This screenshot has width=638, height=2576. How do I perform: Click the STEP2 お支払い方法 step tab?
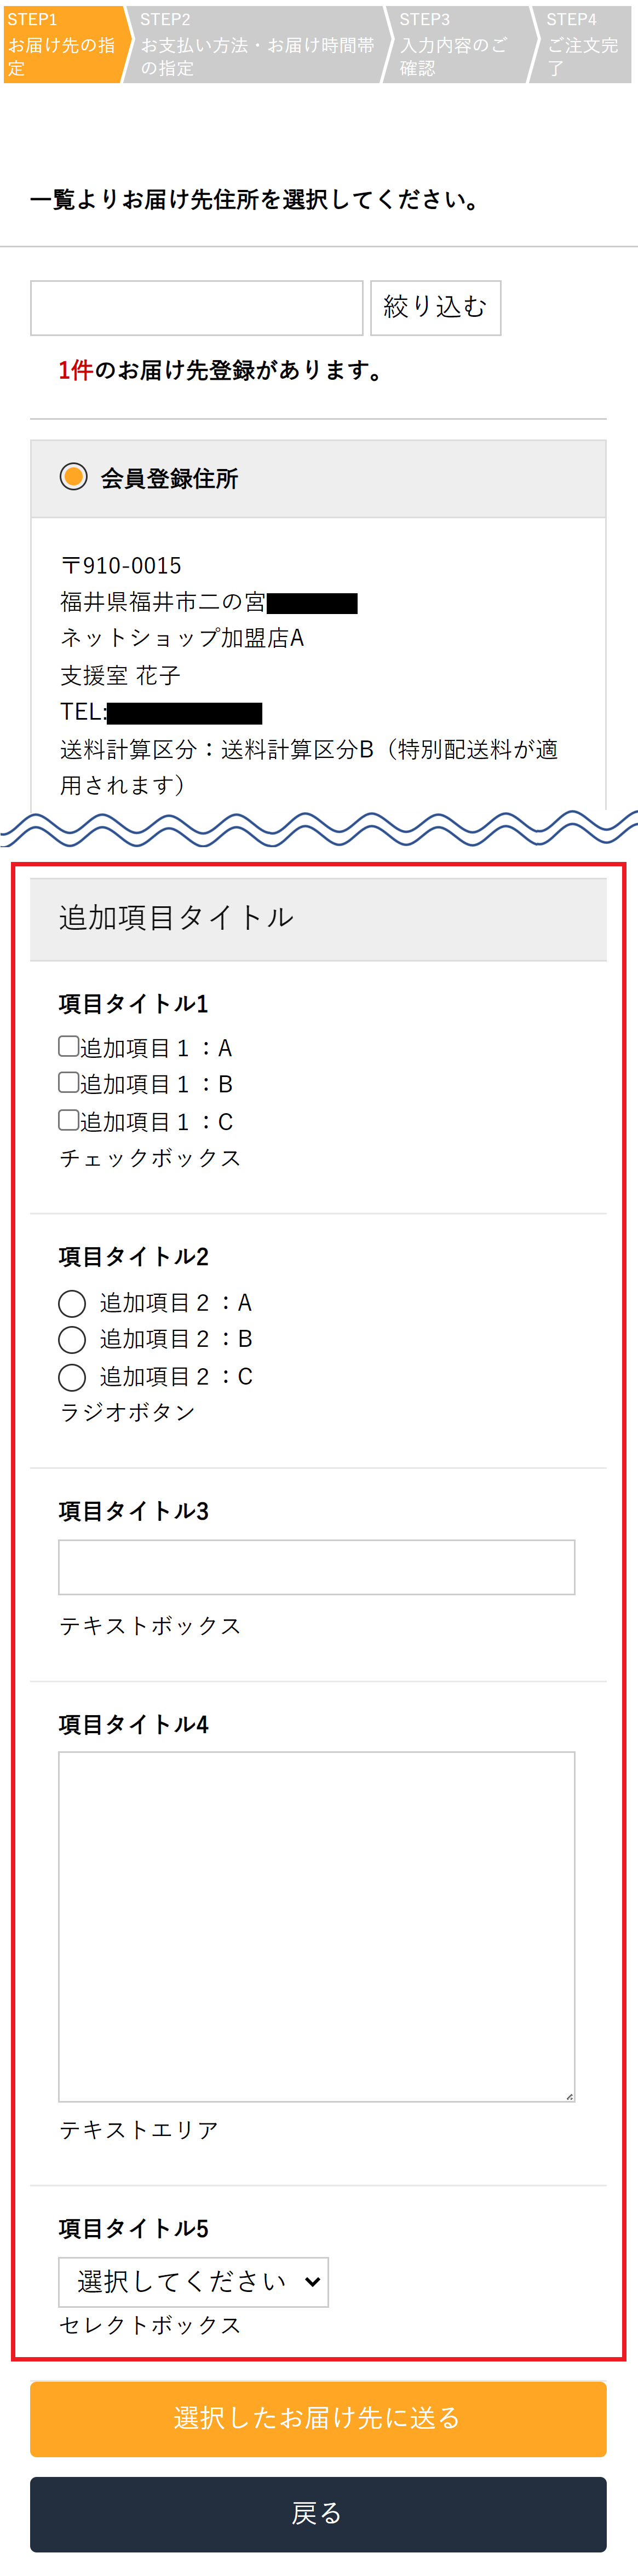click(255, 45)
